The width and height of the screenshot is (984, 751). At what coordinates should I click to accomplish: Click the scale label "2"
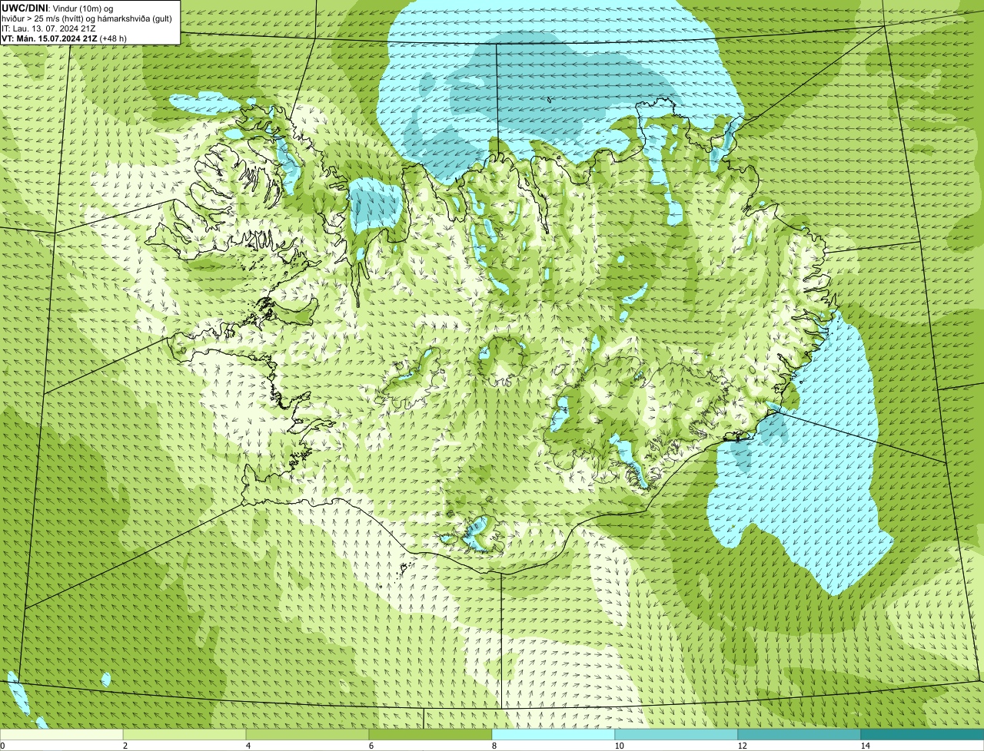[125, 746]
